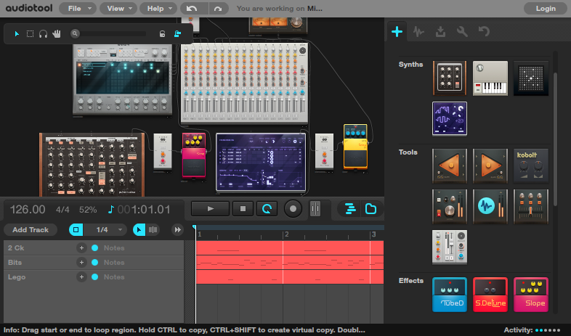The width and height of the screenshot is (571, 336).
Task: Open the View menu
Action: (118, 9)
